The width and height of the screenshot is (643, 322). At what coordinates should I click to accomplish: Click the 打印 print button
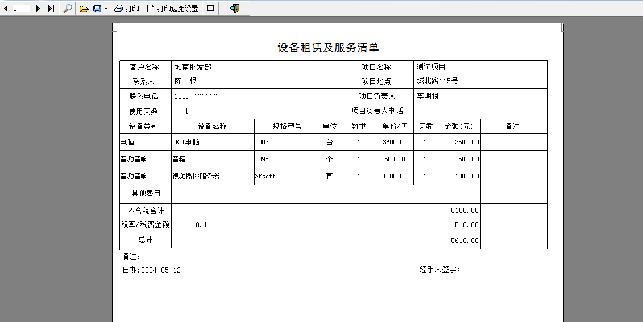(x=127, y=9)
